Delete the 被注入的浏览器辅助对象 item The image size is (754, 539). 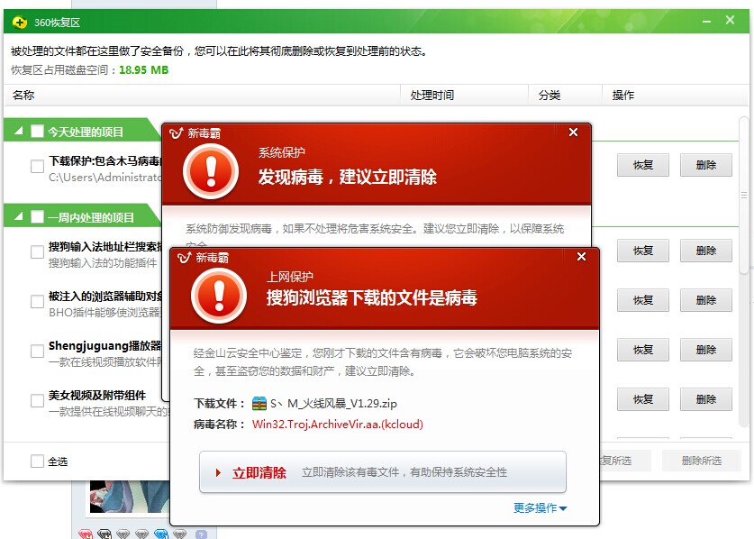point(706,300)
